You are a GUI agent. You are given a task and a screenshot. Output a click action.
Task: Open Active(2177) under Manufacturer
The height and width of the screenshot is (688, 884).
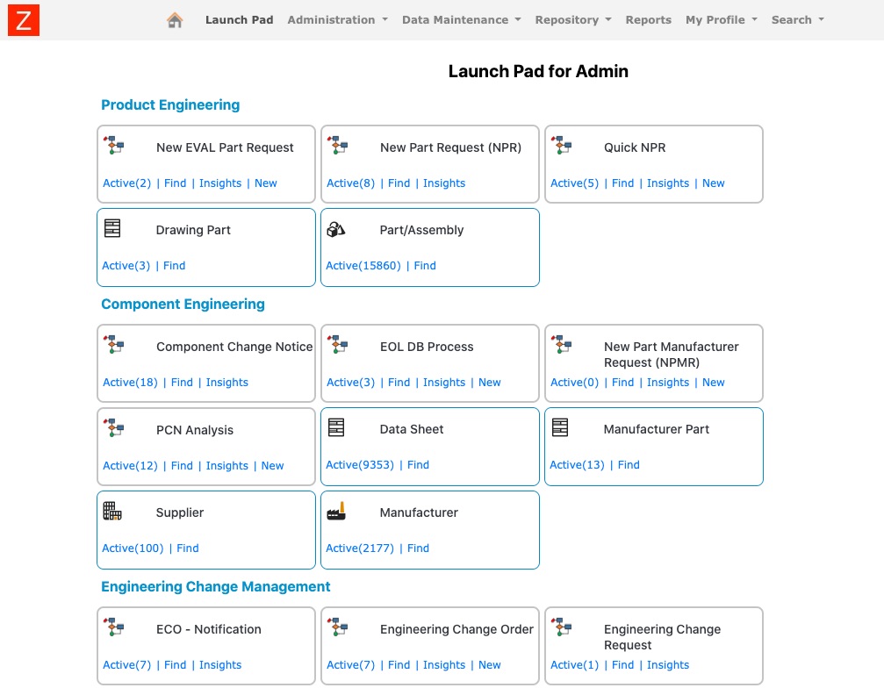(360, 548)
